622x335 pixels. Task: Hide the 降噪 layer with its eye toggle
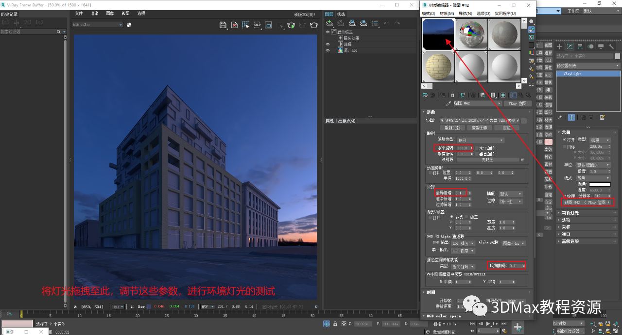click(x=328, y=45)
